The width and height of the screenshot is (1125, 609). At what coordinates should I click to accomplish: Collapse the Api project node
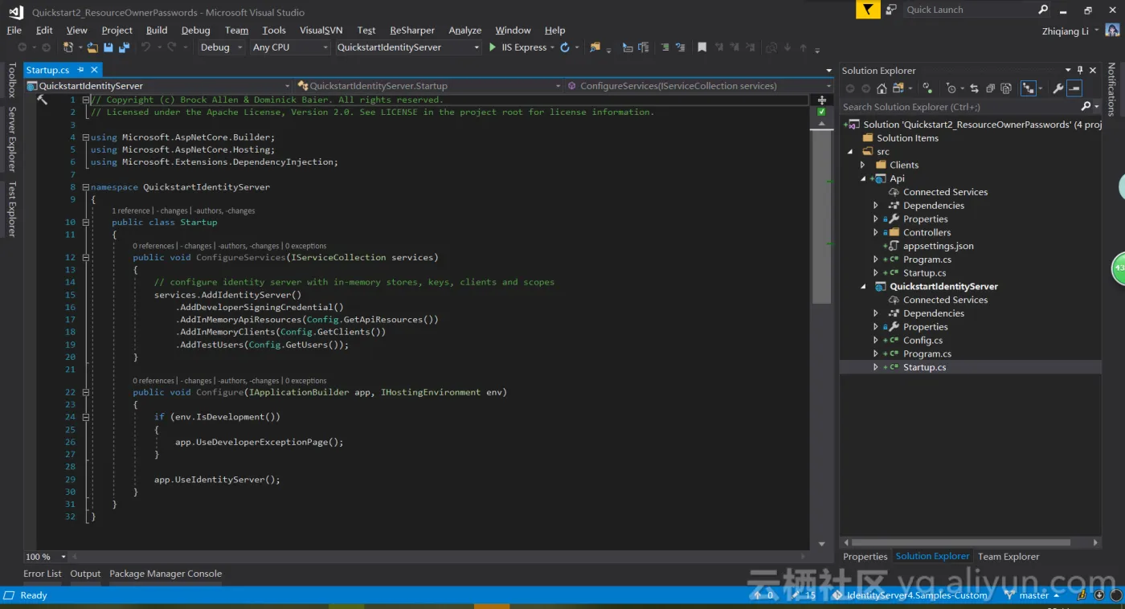coord(863,178)
